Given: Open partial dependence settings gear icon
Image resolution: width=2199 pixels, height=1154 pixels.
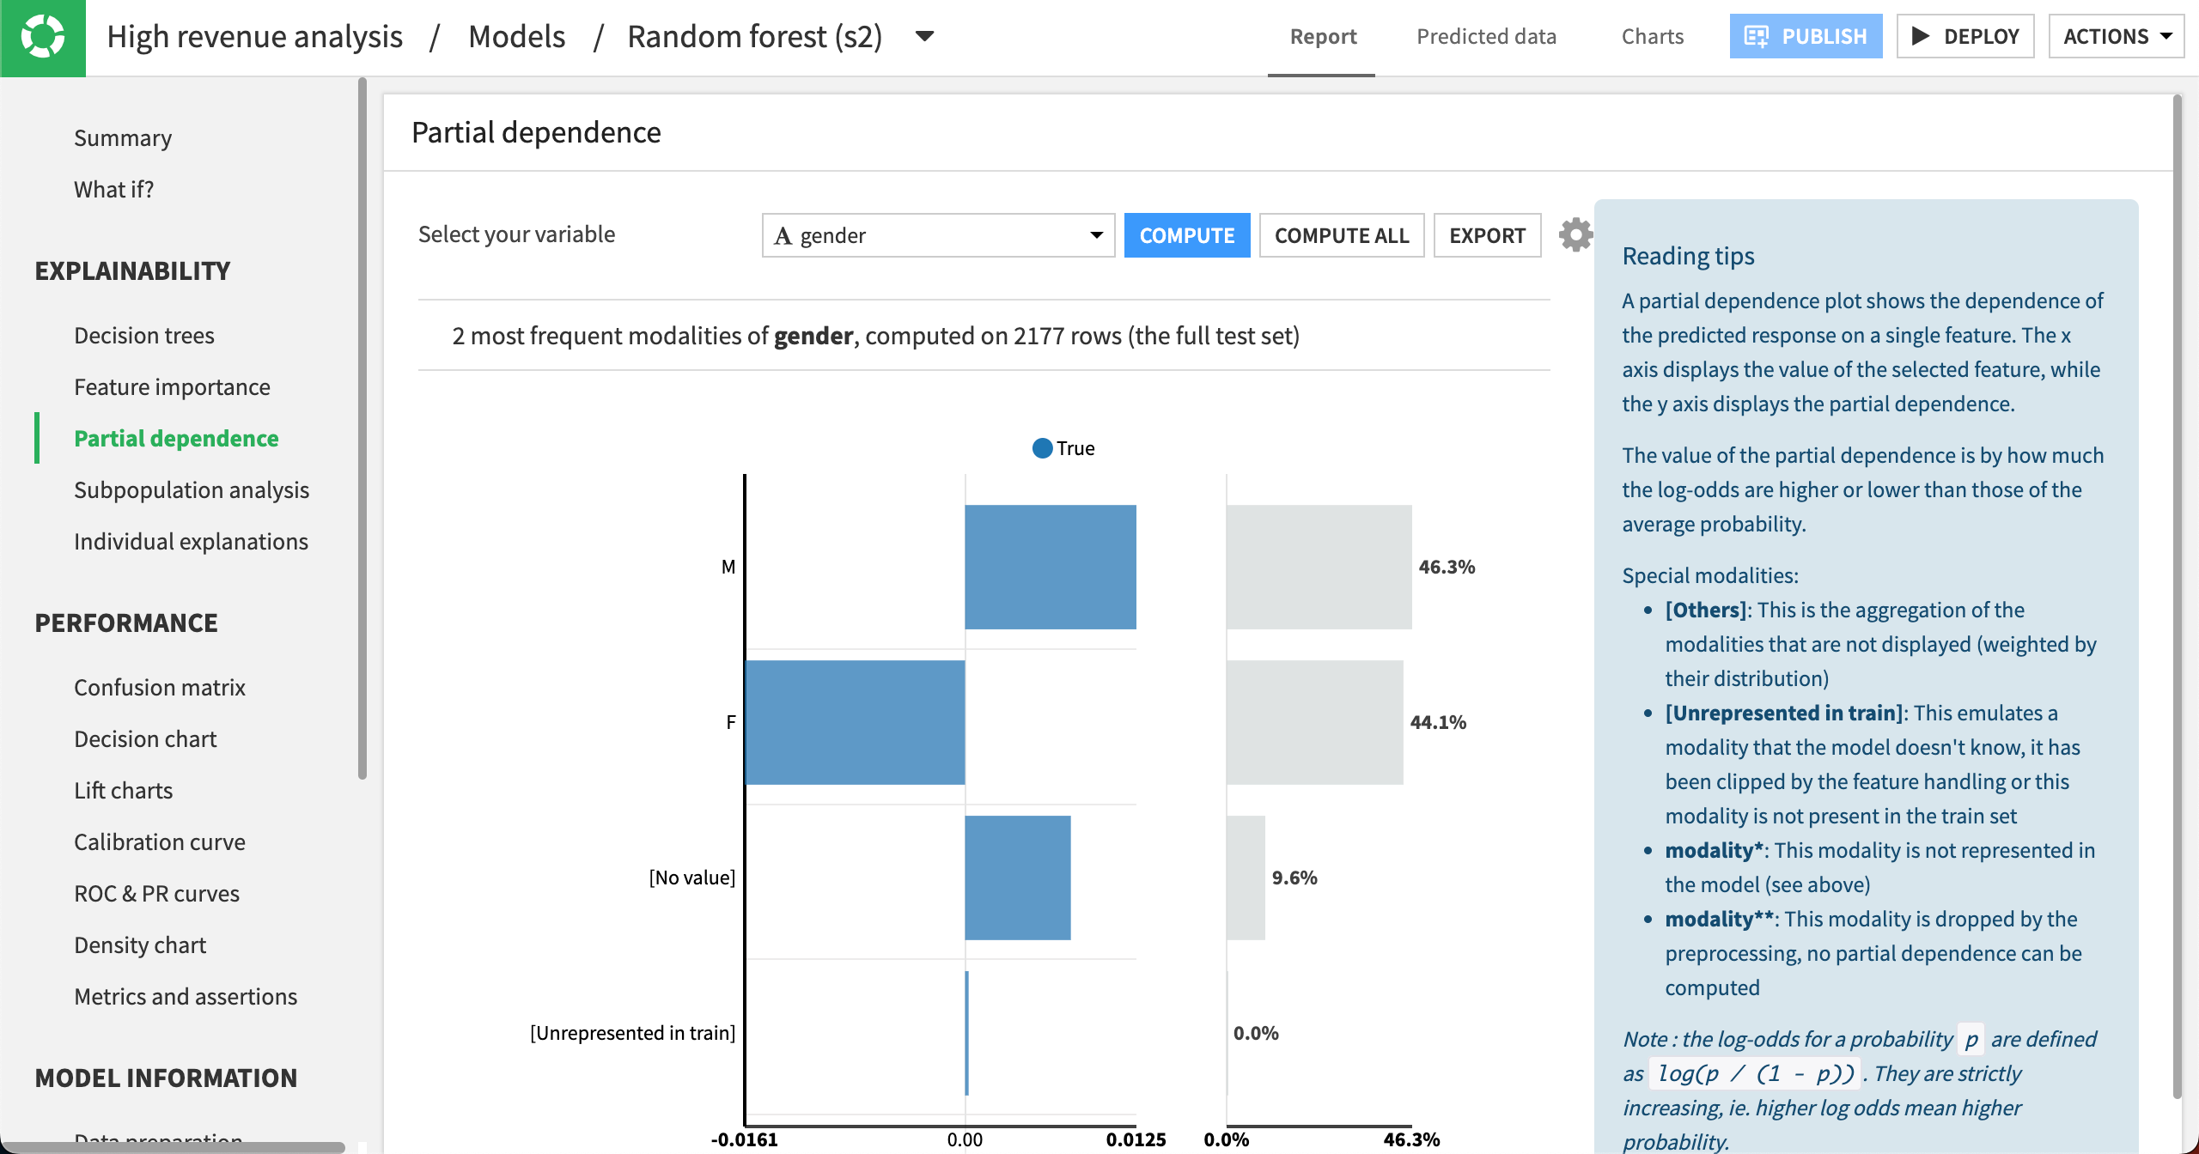Looking at the screenshot, I should pos(1575,234).
